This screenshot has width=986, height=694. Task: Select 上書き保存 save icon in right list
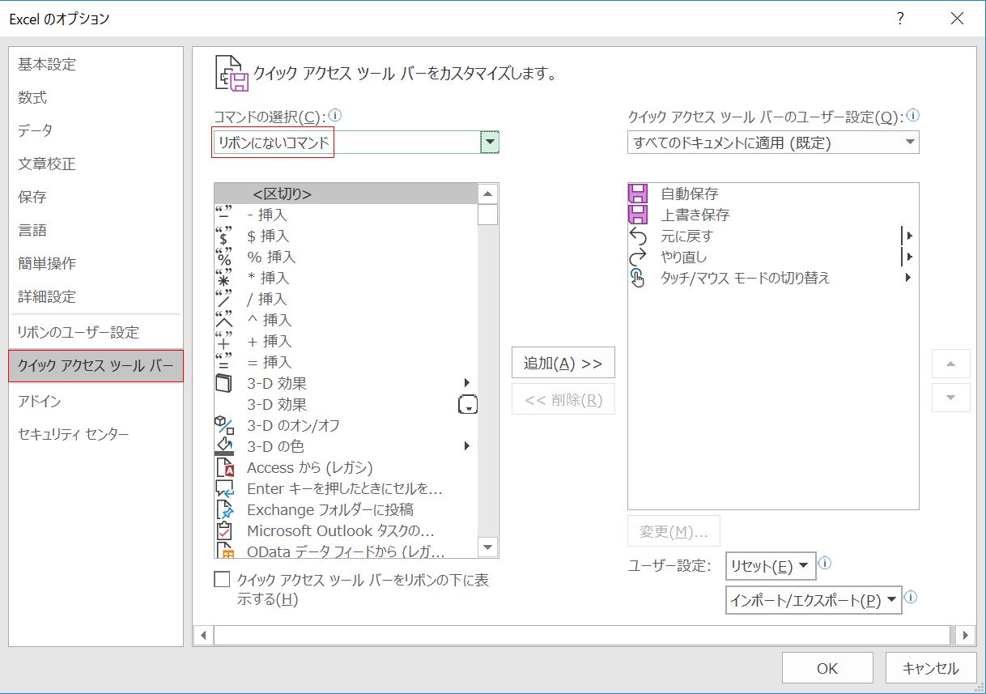[x=638, y=215]
